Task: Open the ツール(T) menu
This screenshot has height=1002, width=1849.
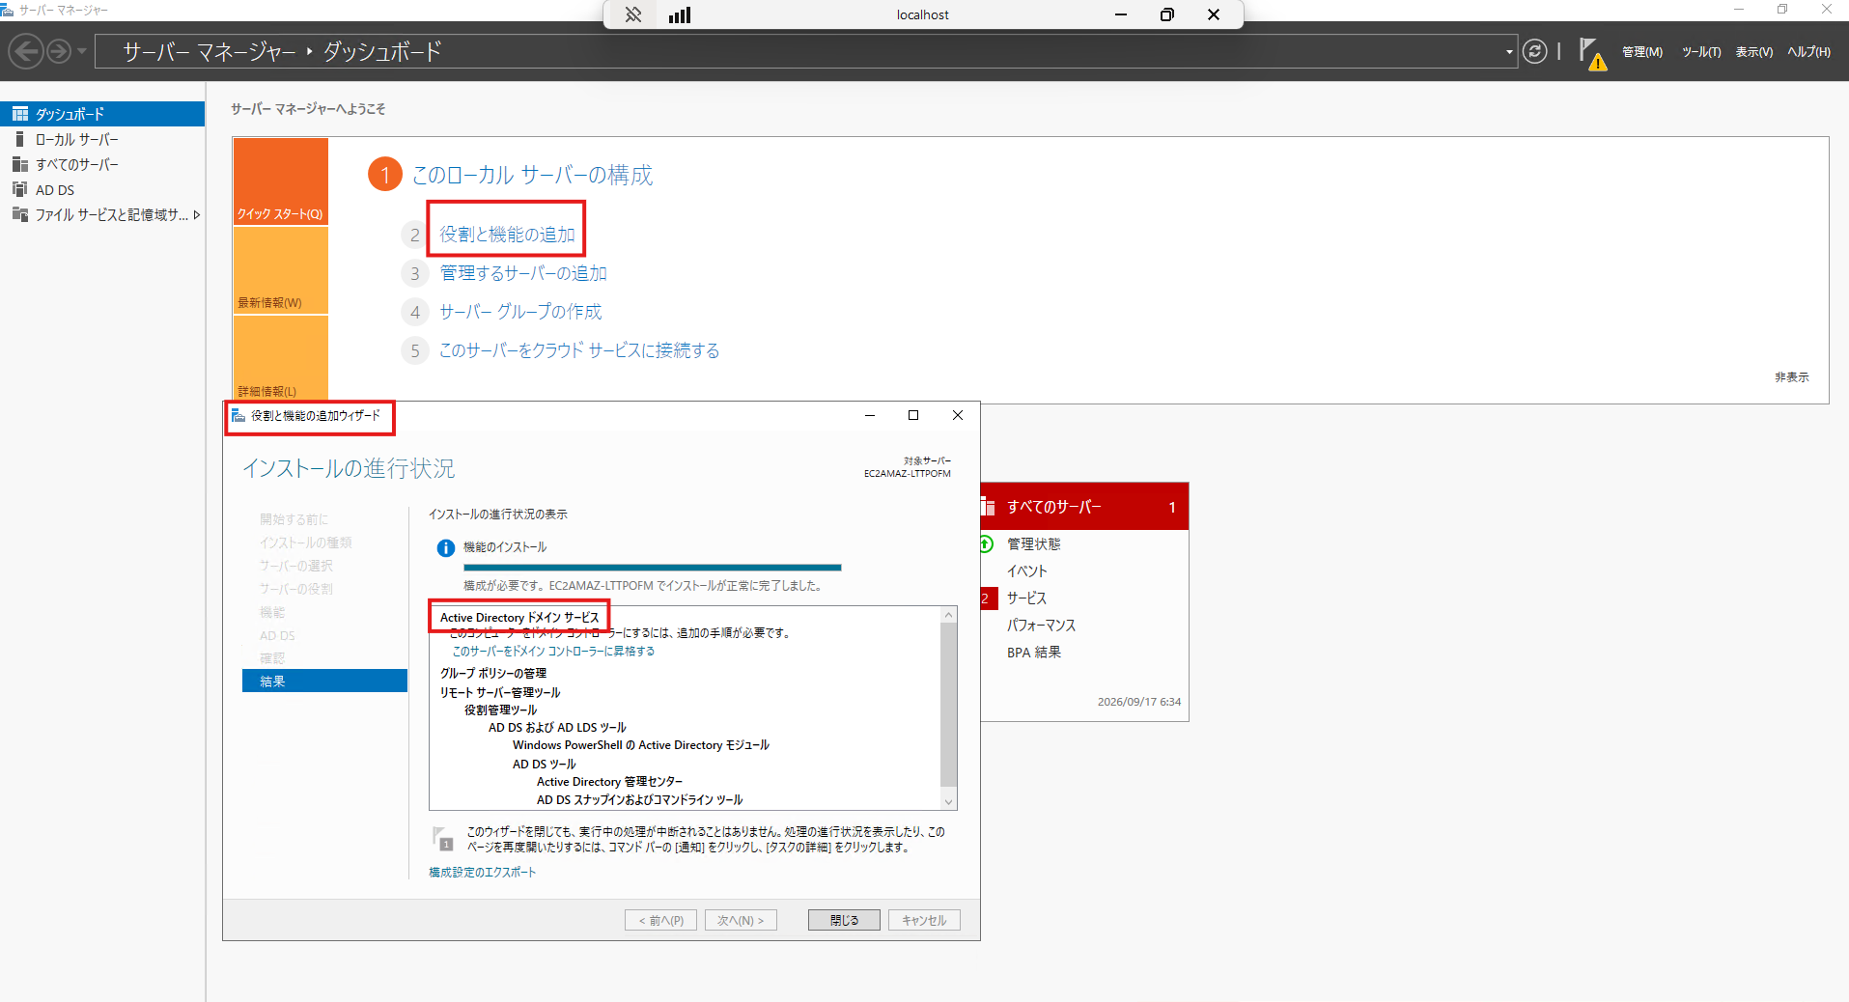Action: tap(1700, 52)
